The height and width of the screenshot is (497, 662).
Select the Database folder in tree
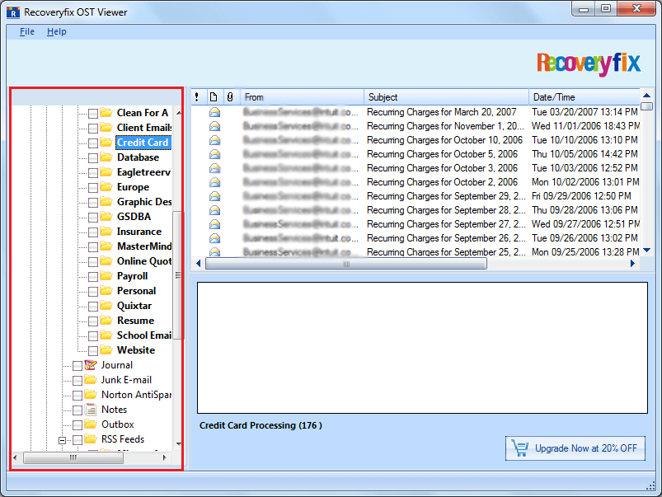tap(138, 157)
